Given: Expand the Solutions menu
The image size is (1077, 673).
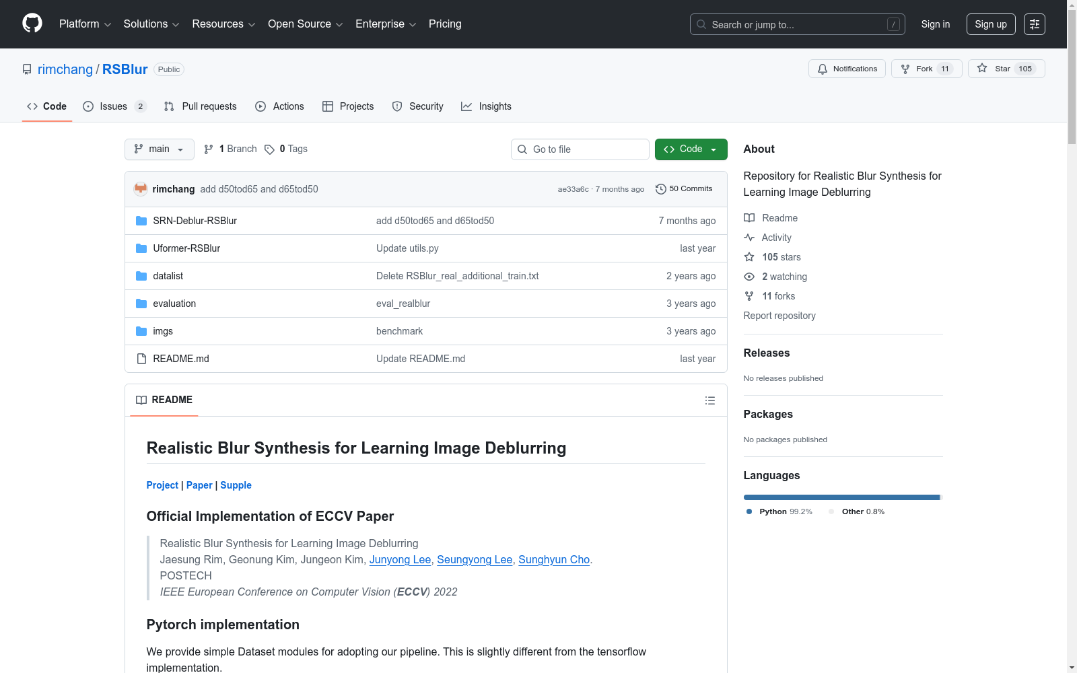Looking at the screenshot, I should point(151,24).
